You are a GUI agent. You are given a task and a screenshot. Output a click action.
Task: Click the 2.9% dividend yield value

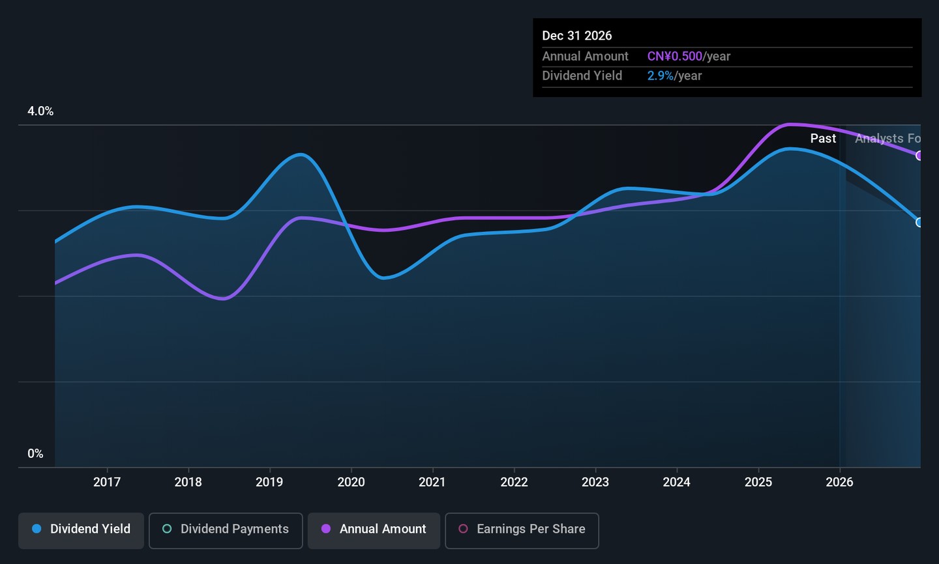[x=660, y=76]
